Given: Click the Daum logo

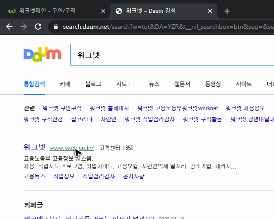Looking at the screenshot, I should click(42, 54).
